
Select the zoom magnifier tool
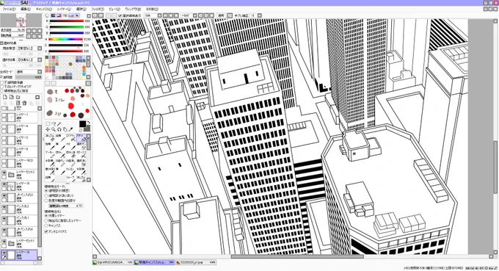point(54,129)
